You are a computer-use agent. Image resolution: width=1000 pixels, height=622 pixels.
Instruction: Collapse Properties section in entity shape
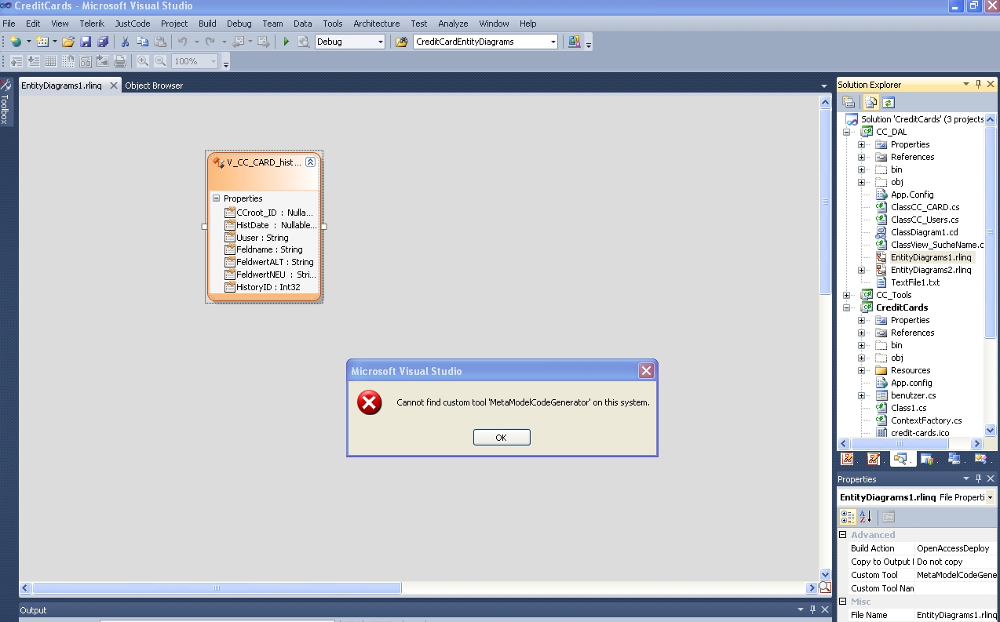coord(217,198)
